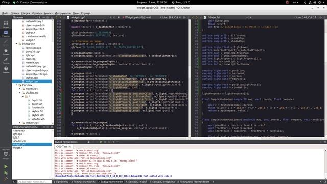
Task: Open Обзор activities in GNOME top bar
Action: pos(6,2)
